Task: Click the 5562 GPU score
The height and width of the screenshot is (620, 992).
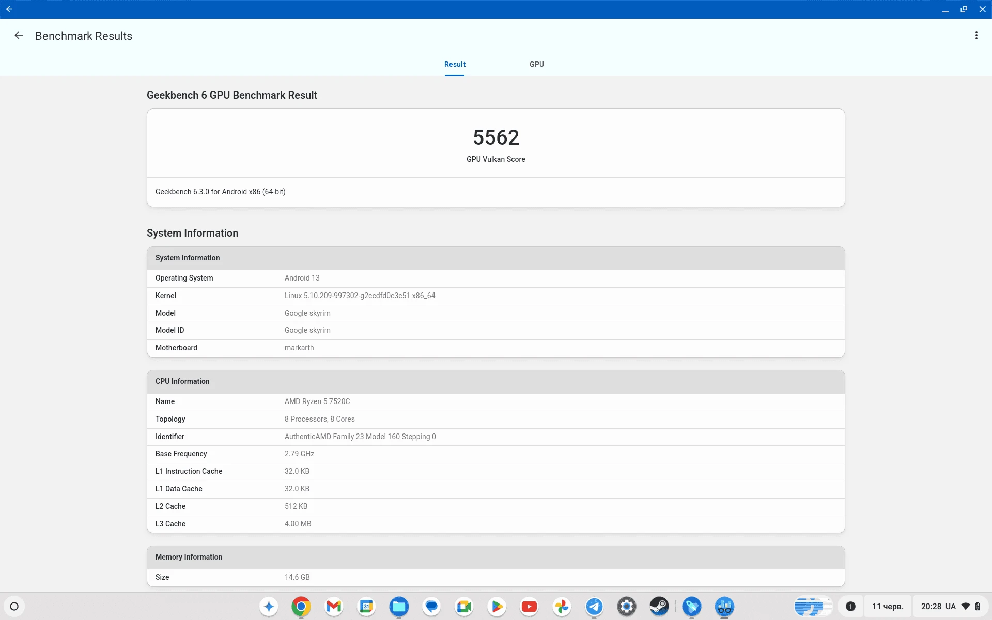Action: 496,137
